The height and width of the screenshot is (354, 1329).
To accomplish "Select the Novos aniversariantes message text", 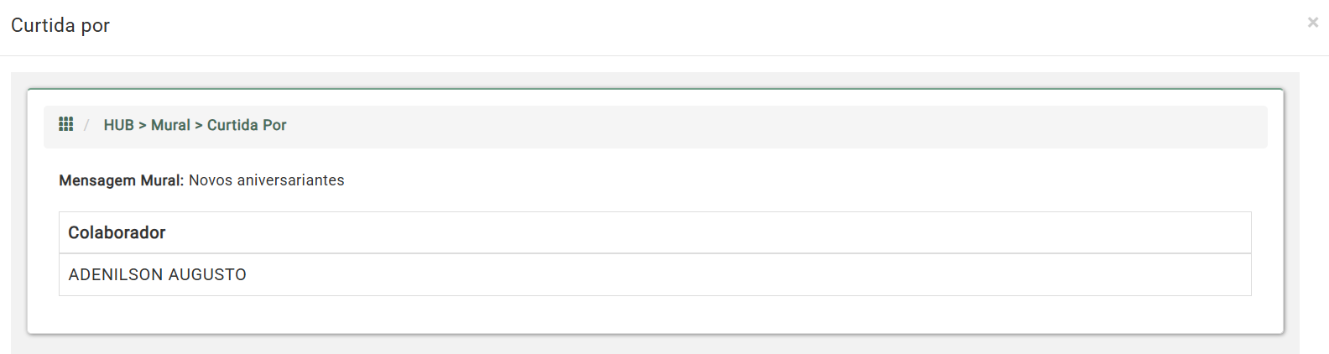I will 267,180.
